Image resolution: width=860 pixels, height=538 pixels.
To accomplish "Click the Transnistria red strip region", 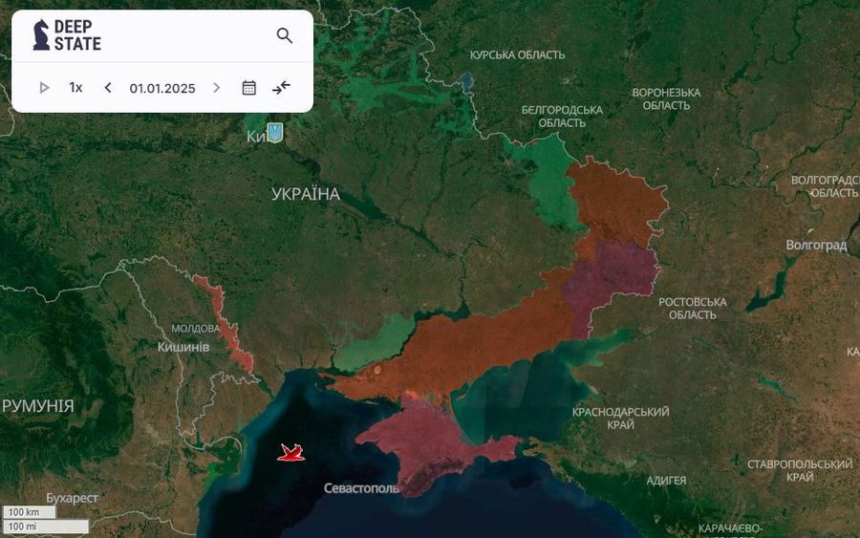I will 225,324.
